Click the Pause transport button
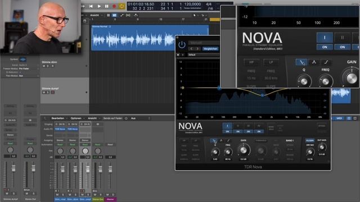The width and height of the screenshot is (360, 202). pyautogui.click(x=106, y=6)
